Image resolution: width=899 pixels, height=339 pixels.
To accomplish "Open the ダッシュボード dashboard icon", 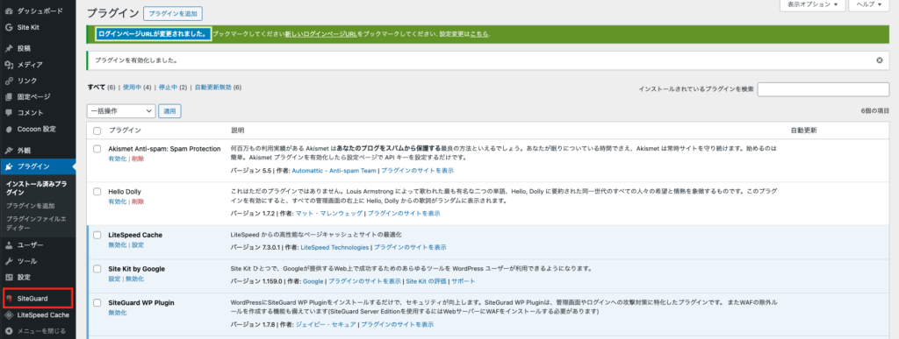I will 9,11.
